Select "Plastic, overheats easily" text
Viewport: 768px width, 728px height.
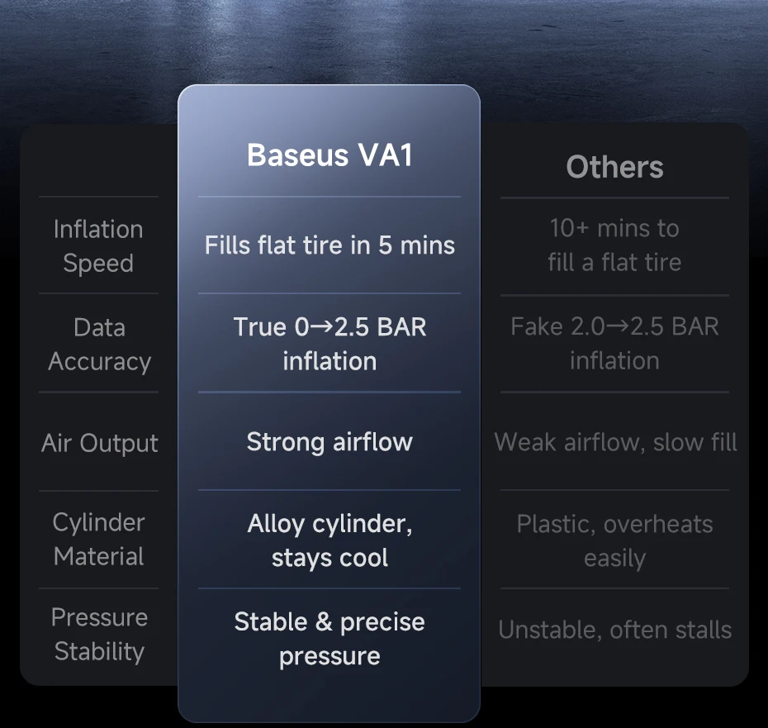pyautogui.click(x=614, y=540)
